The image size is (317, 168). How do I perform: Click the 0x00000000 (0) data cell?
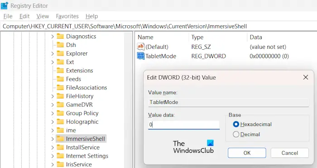pos(269,56)
